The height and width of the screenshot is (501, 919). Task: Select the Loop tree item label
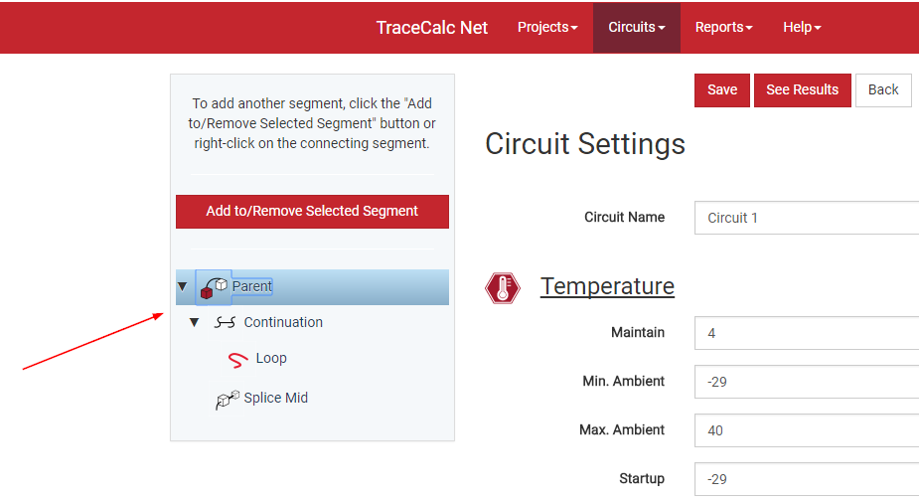(271, 359)
